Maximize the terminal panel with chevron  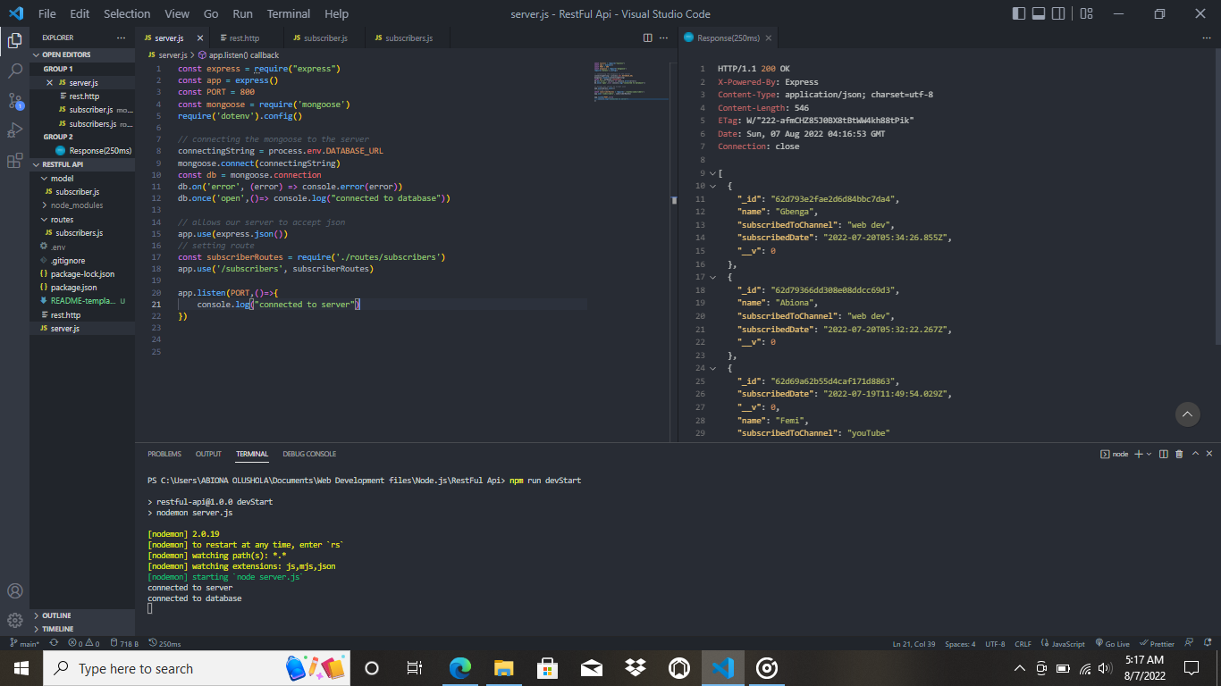(x=1195, y=454)
